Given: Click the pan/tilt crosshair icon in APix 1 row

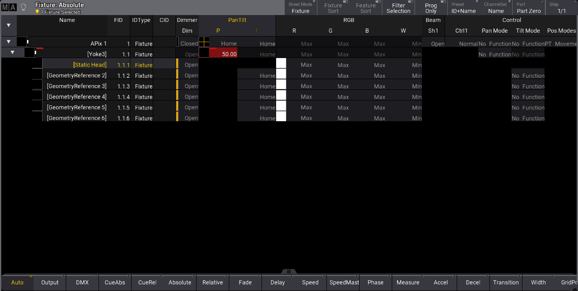Looking at the screenshot, I should [204, 42].
